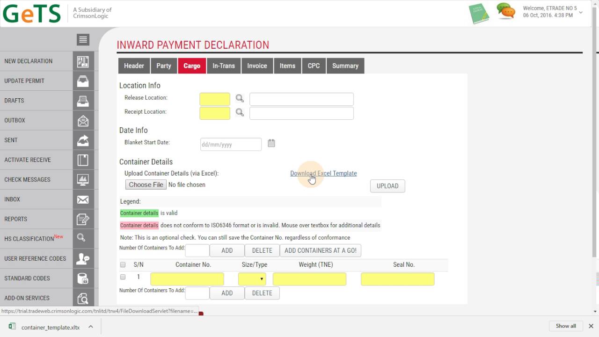Open the Reports notepad icon
Viewport: 599px width, 337px height.
(x=83, y=219)
